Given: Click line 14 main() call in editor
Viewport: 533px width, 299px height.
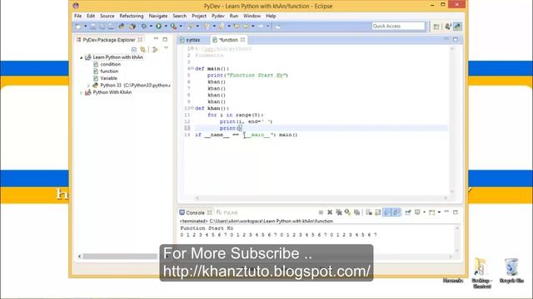Looking at the screenshot, I should click(288, 135).
